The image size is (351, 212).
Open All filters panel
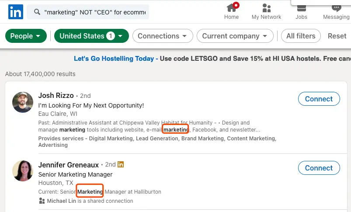click(301, 36)
